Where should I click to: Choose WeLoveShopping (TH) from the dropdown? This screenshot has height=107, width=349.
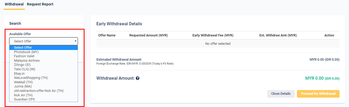(x=44, y=78)
